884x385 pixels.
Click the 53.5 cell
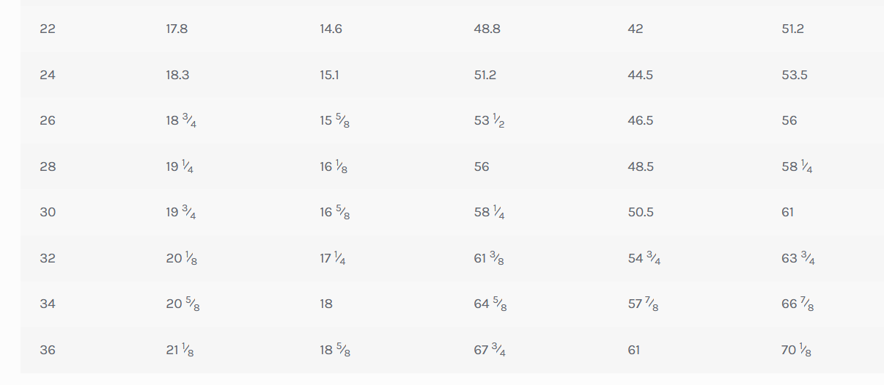coord(795,75)
